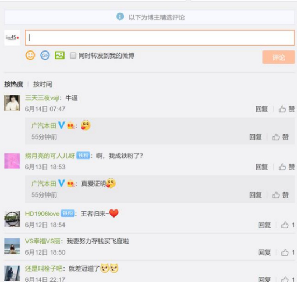Like HD1906love's 王者归来 comment

pos(288,225)
